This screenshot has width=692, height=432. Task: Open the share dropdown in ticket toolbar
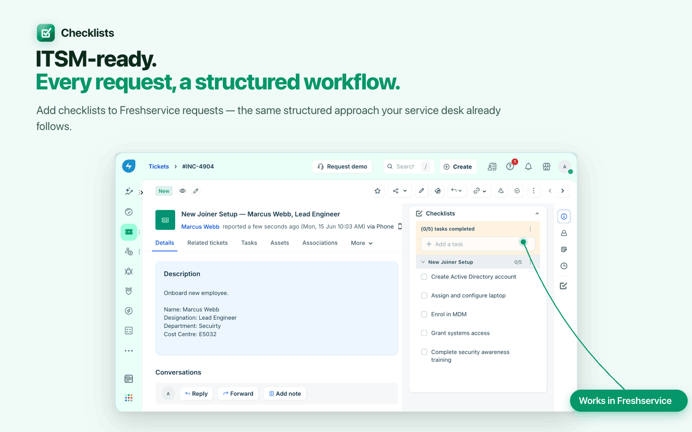click(400, 191)
